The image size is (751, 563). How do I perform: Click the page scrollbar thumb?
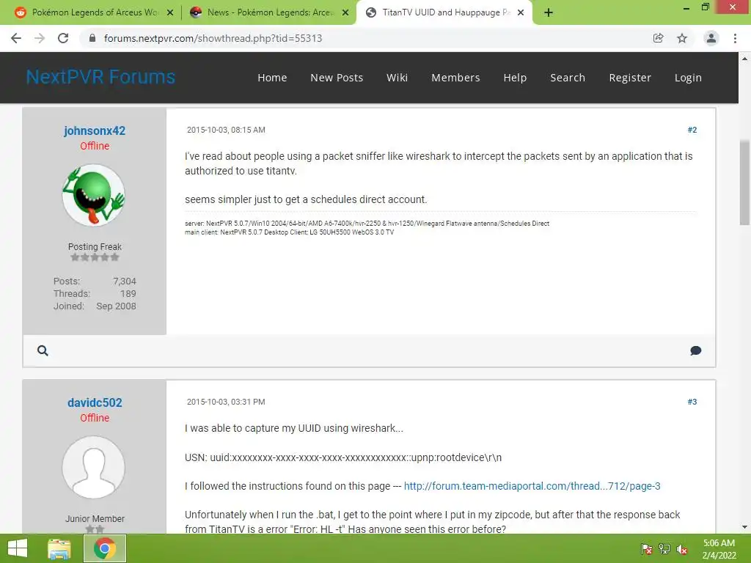pyautogui.click(x=744, y=182)
